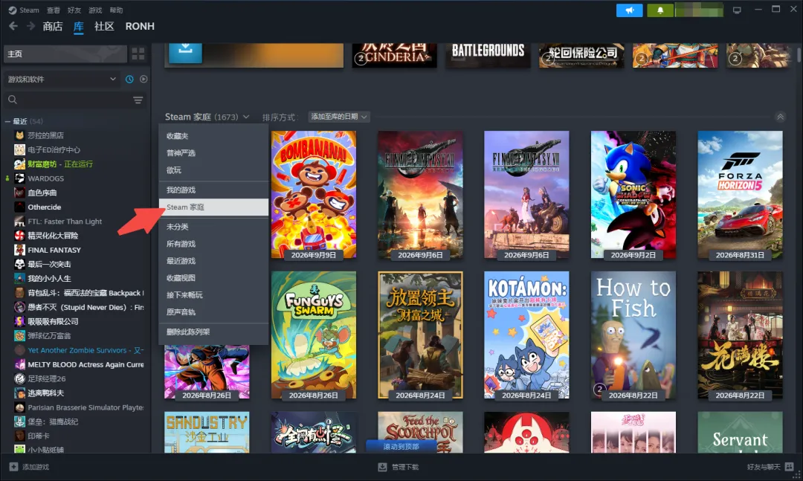Collapse the 最近 (54) category

point(7,121)
